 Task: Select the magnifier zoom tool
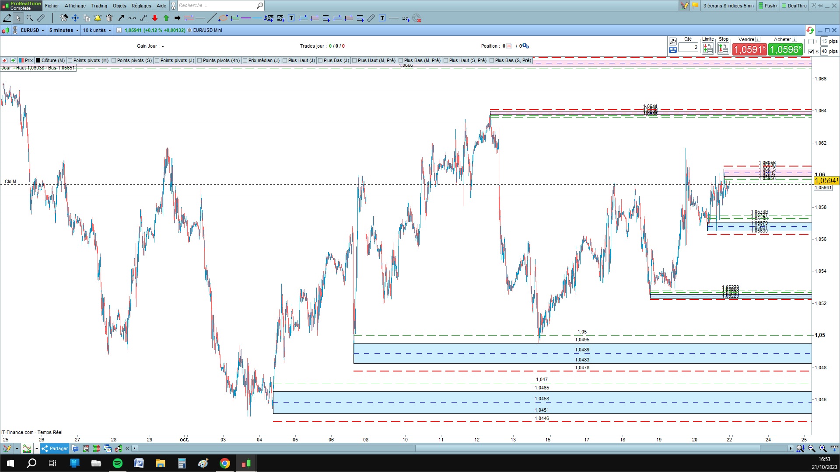29,18
